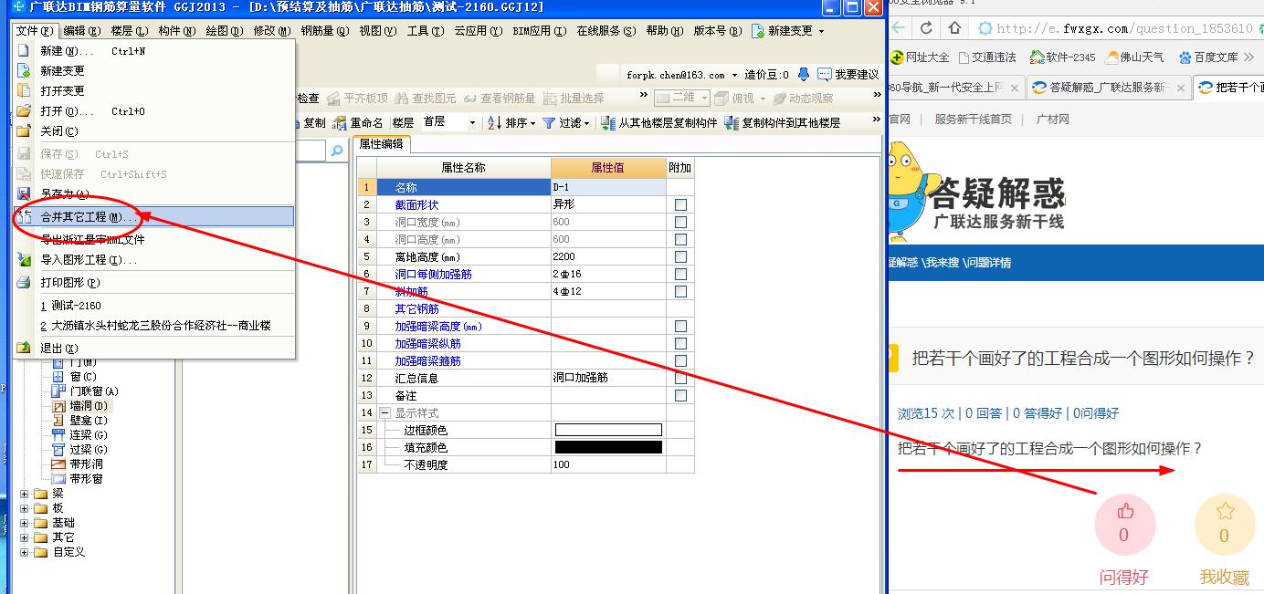Select the 带形洞 strip opening icon
The image size is (1264, 594).
pyautogui.click(x=59, y=464)
